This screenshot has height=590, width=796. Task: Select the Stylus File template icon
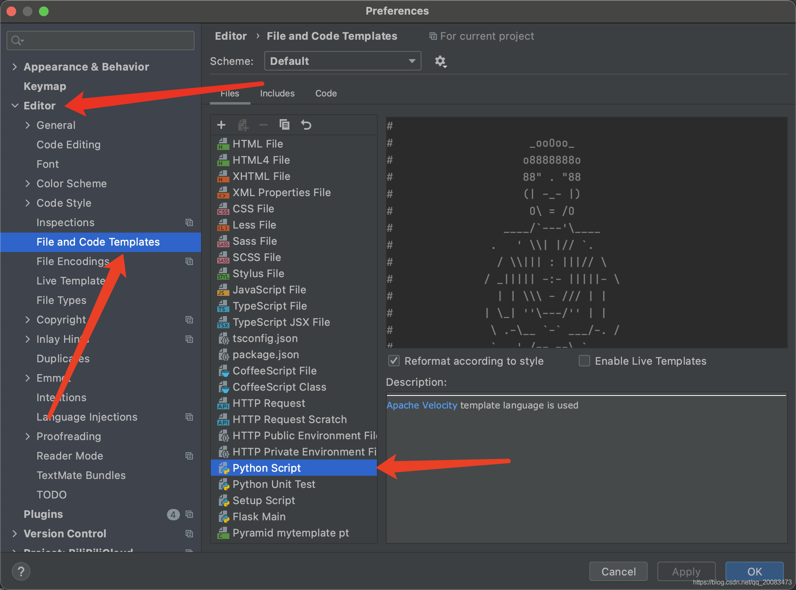tap(223, 274)
